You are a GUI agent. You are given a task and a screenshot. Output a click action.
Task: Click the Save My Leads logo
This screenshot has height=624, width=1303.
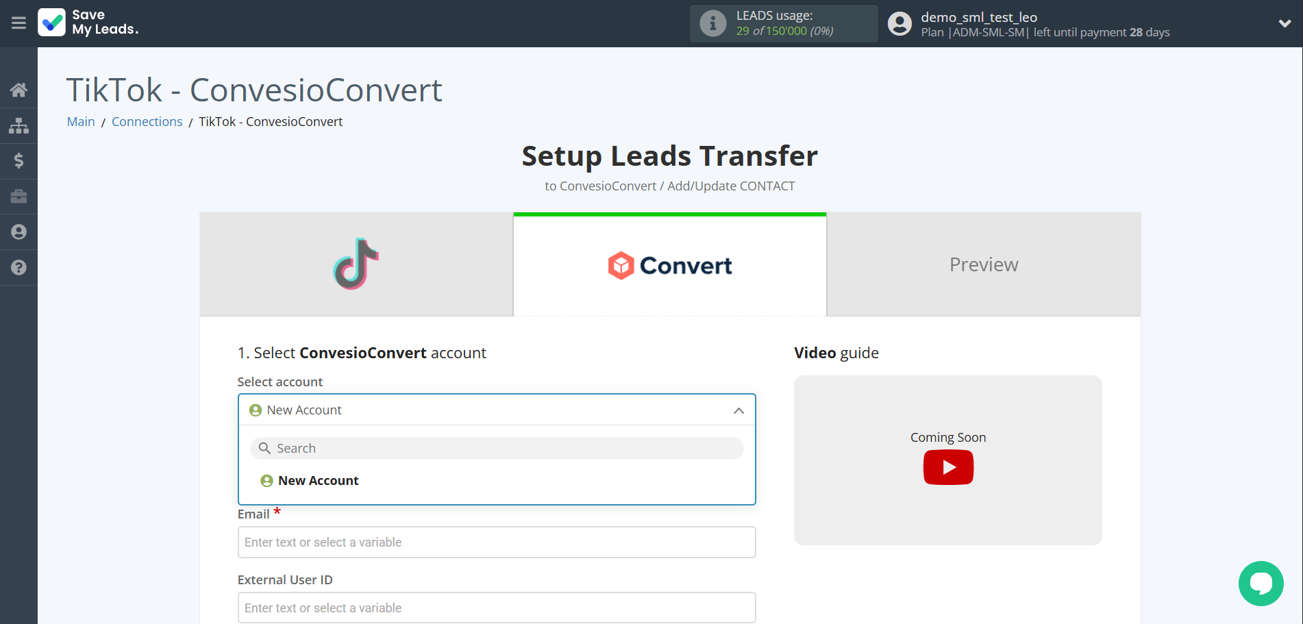88,23
